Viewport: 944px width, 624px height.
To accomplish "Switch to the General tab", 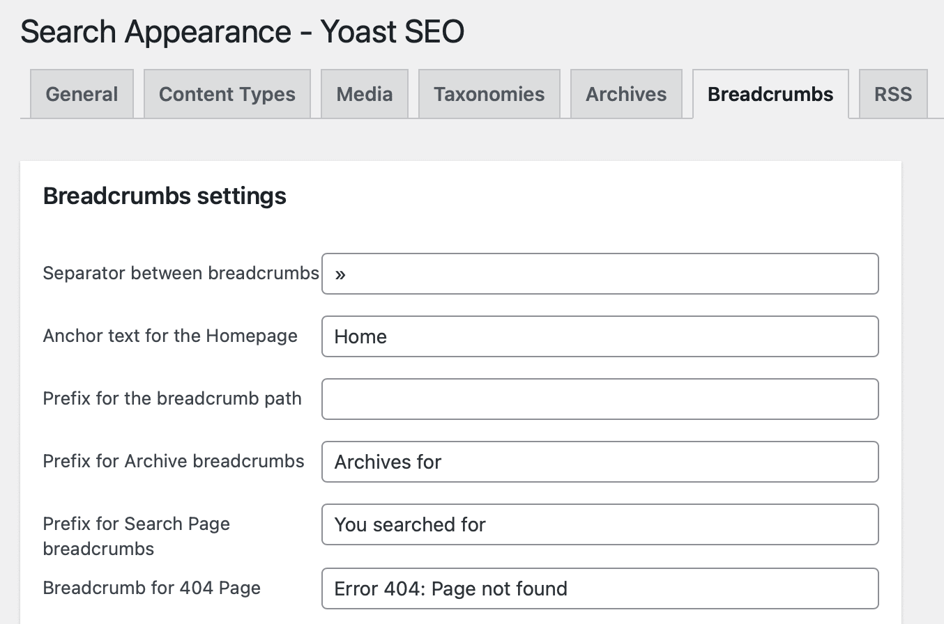I will (x=82, y=94).
